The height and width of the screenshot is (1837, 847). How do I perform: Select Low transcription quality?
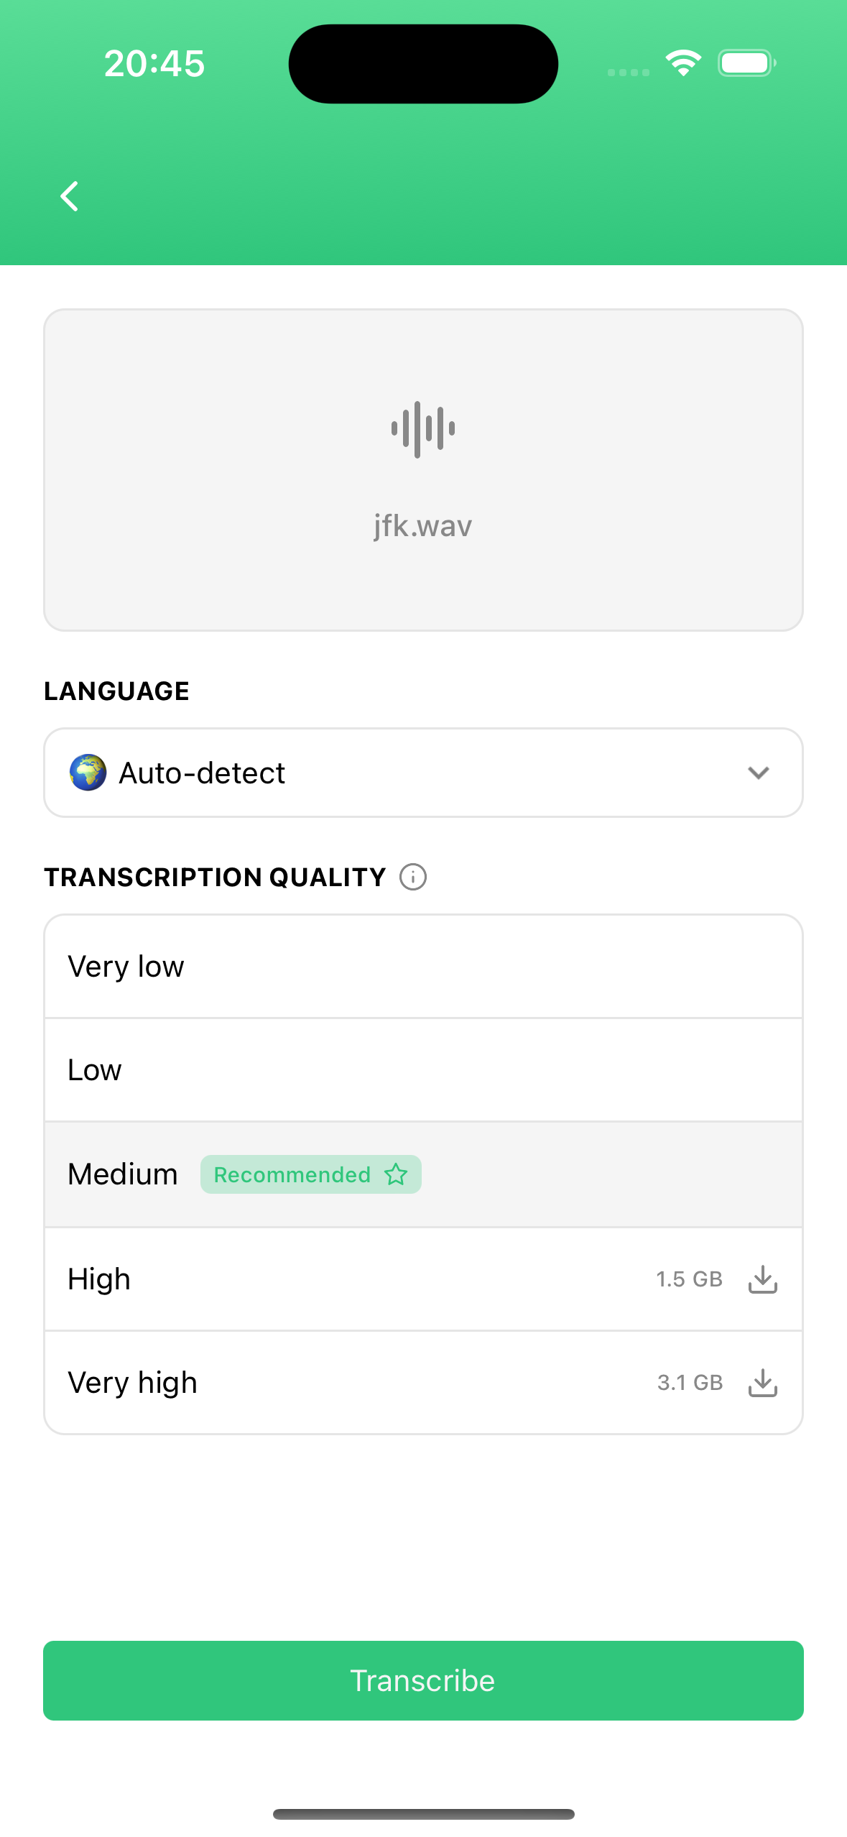pyautogui.click(x=423, y=1070)
